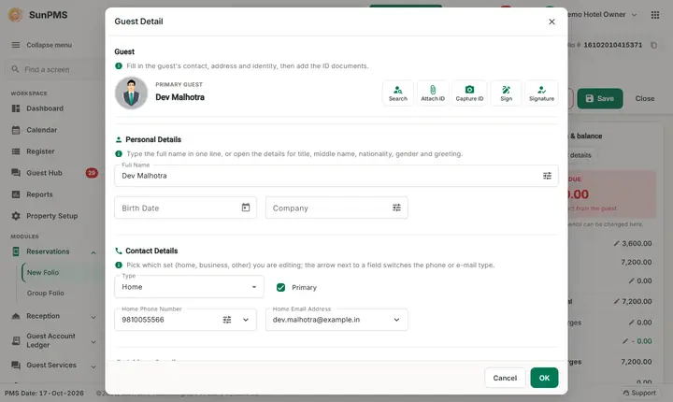This screenshot has width=673, height=402.
Task: Click the Cancel button
Action: pos(505,378)
